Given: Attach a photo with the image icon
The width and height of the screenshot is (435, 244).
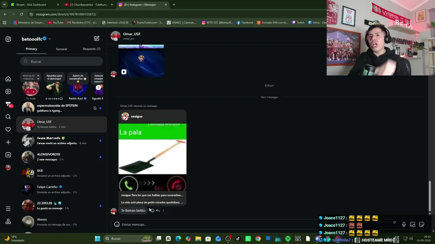Looking at the screenshot, I should click(413, 224).
